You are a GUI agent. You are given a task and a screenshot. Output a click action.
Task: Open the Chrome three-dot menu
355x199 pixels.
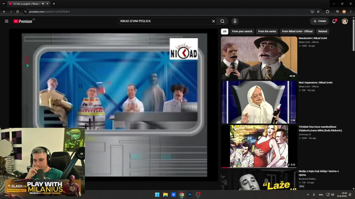(x=351, y=12)
